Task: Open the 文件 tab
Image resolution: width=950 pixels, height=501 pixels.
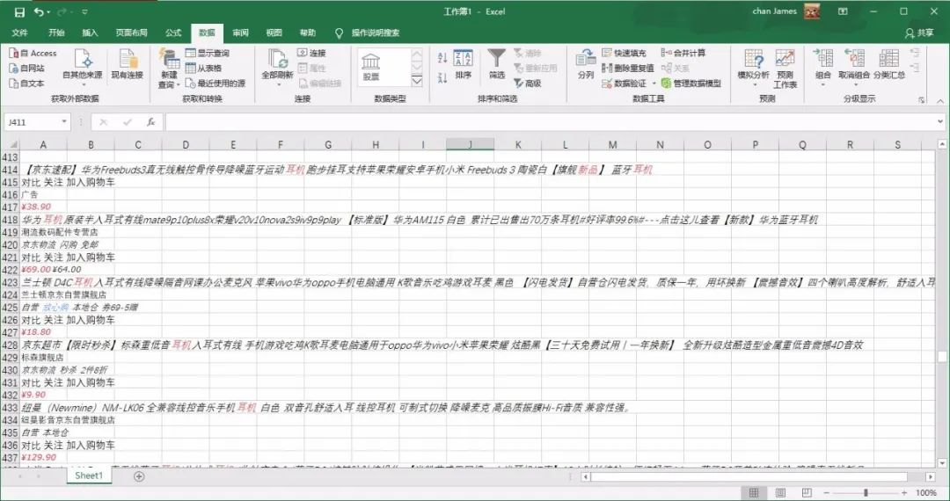Action: [19, 33]
